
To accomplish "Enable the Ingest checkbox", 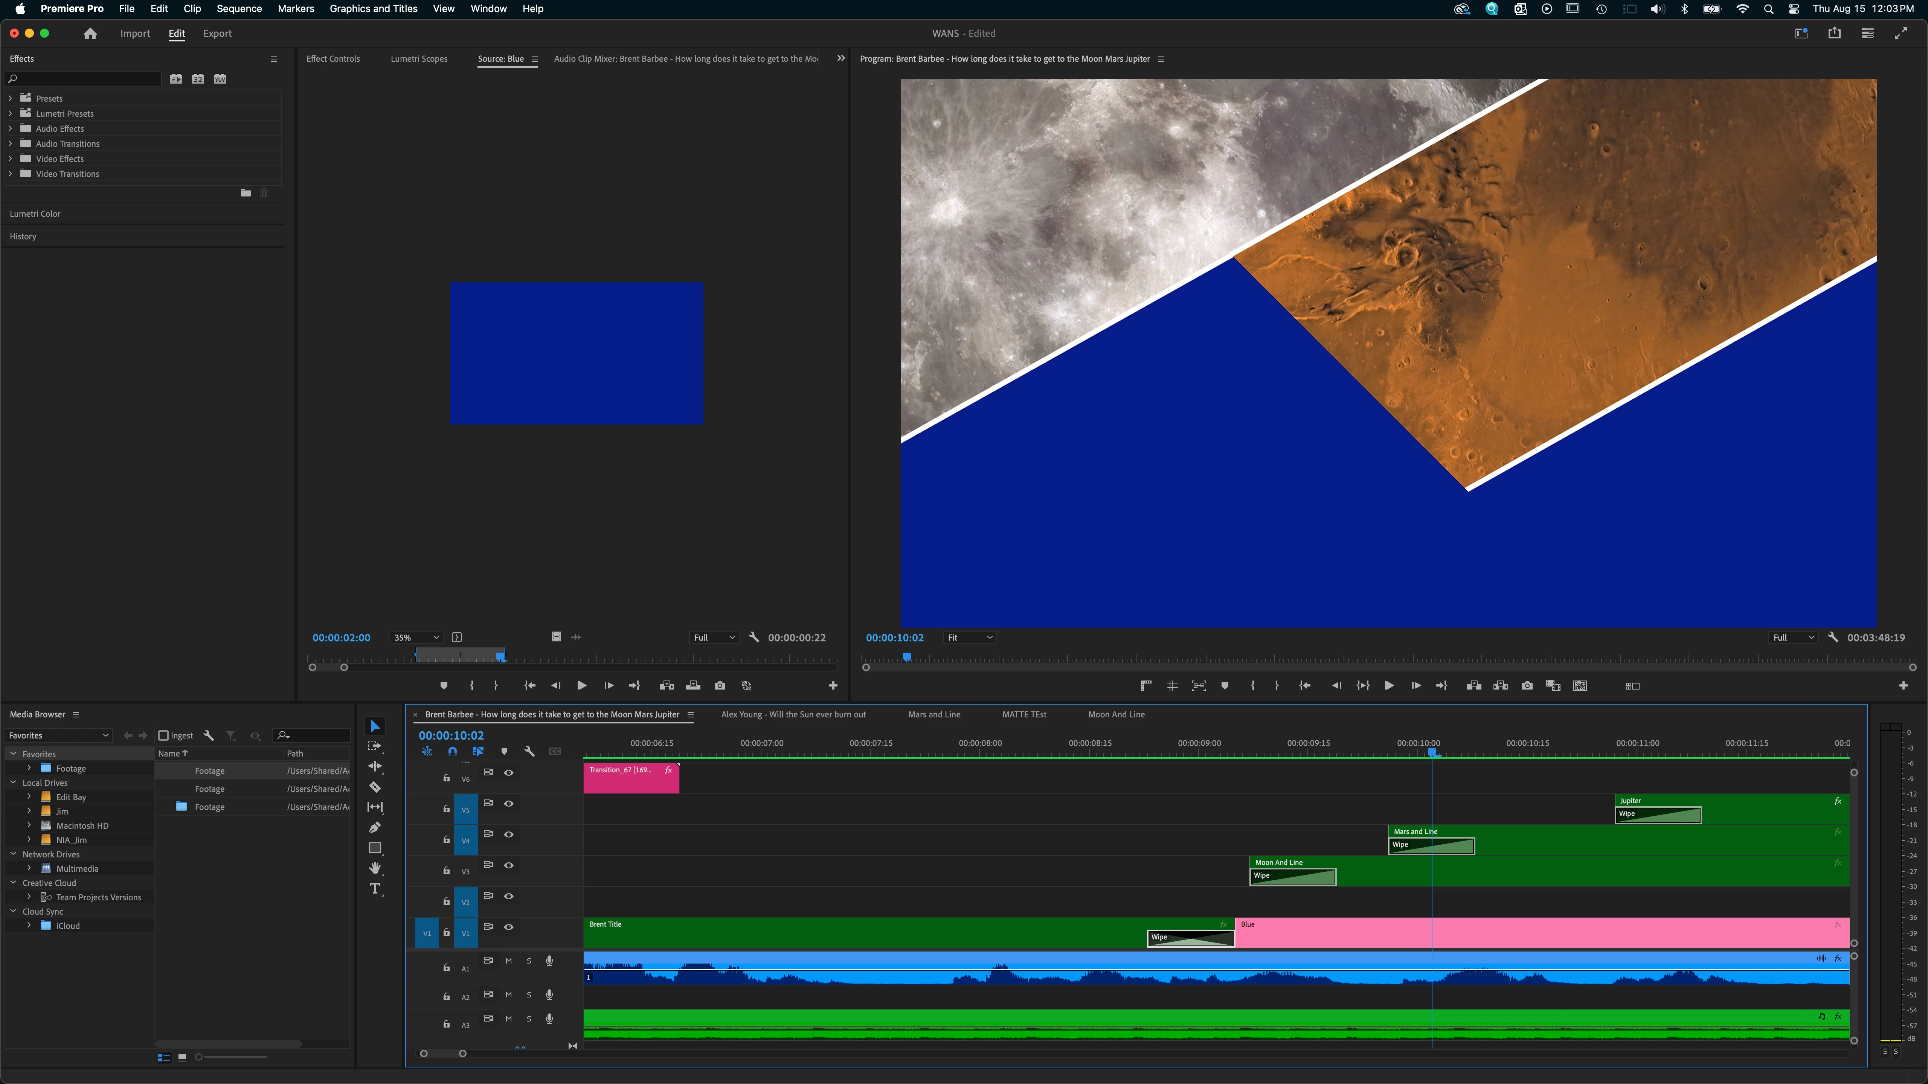I will point(163,735).
